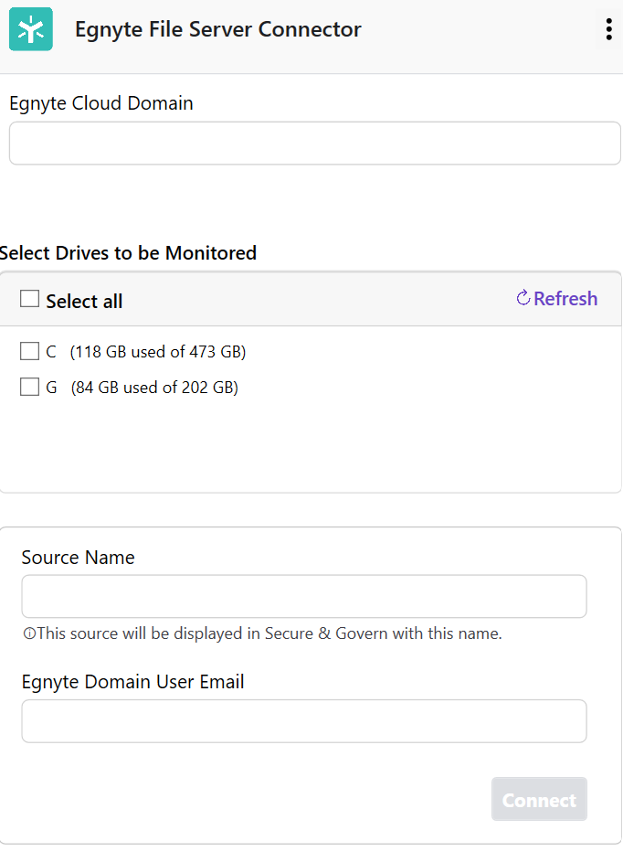Click the Select Drives to be Monitored header

tap(128, 253)
